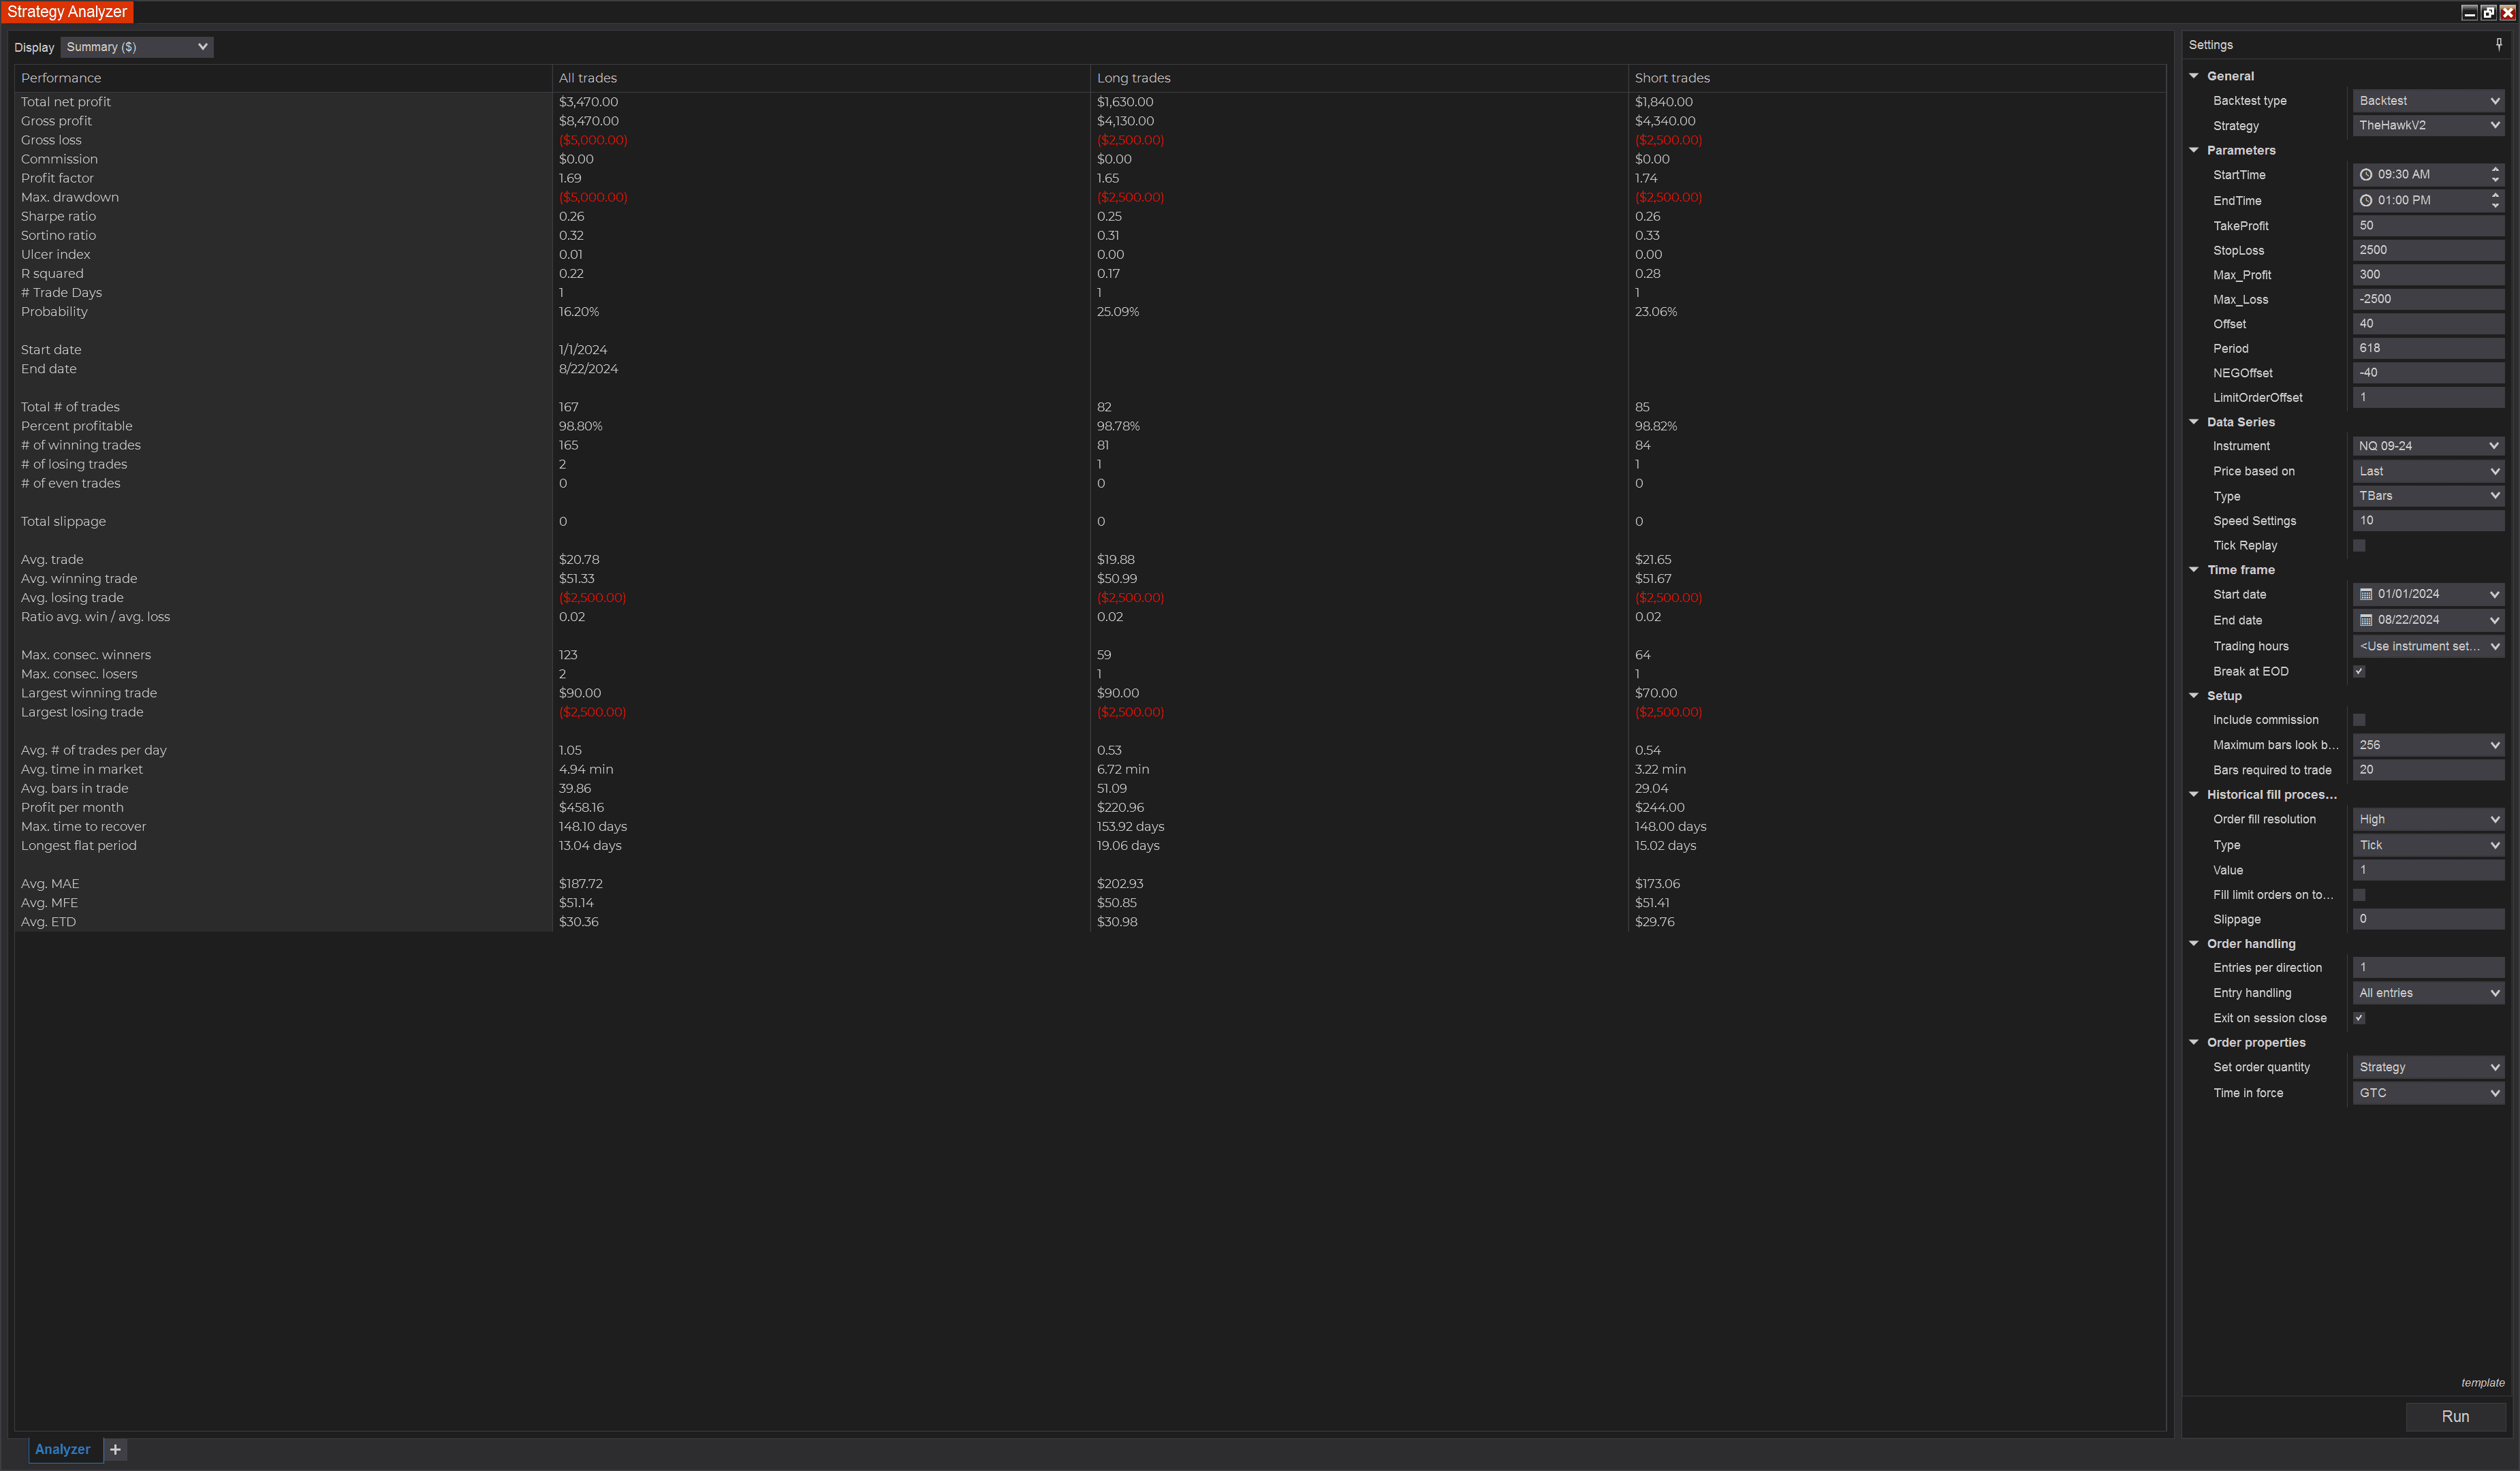Image resolution: width=2520 pixels, height=1471 pixels.
Task: Toggle Fill limit orders on touch
Action: [x=2359, y=895]
